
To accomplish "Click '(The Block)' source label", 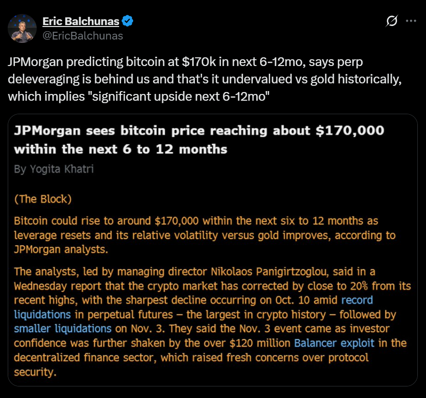I will point(43,199).
